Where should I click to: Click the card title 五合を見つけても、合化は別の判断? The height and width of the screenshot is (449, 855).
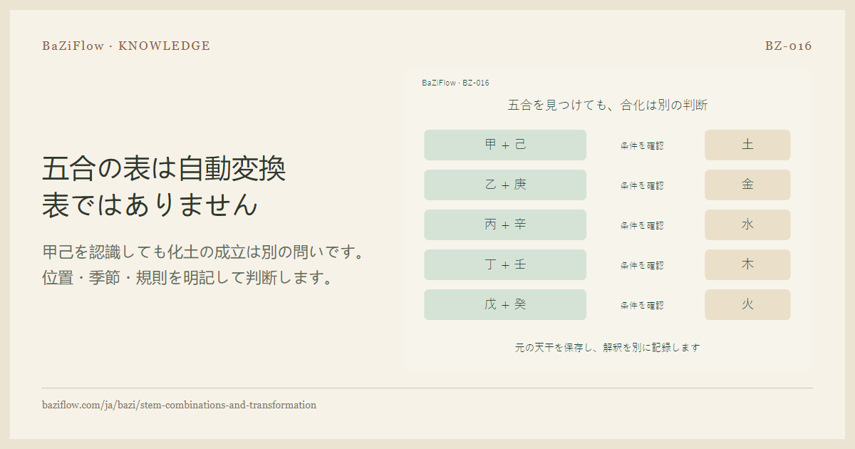[607, 105]
